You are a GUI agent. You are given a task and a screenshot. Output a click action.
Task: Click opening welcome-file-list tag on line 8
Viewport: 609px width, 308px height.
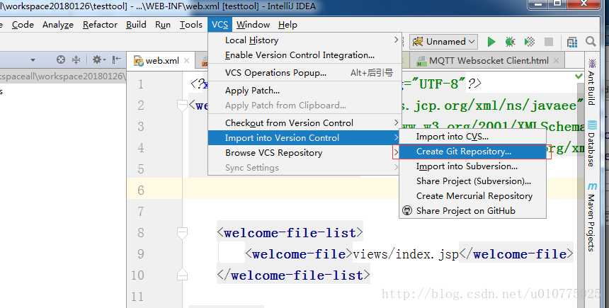290,233
